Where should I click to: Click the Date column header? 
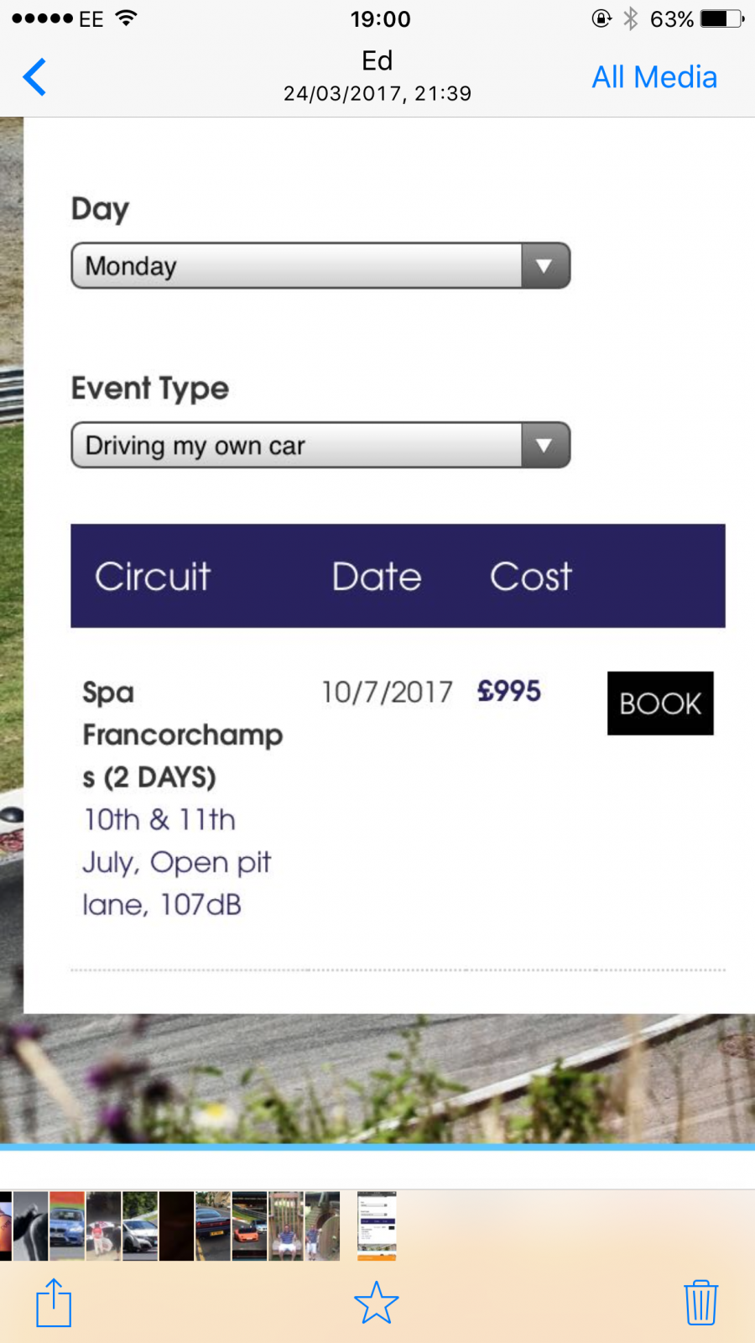(377, 577)
